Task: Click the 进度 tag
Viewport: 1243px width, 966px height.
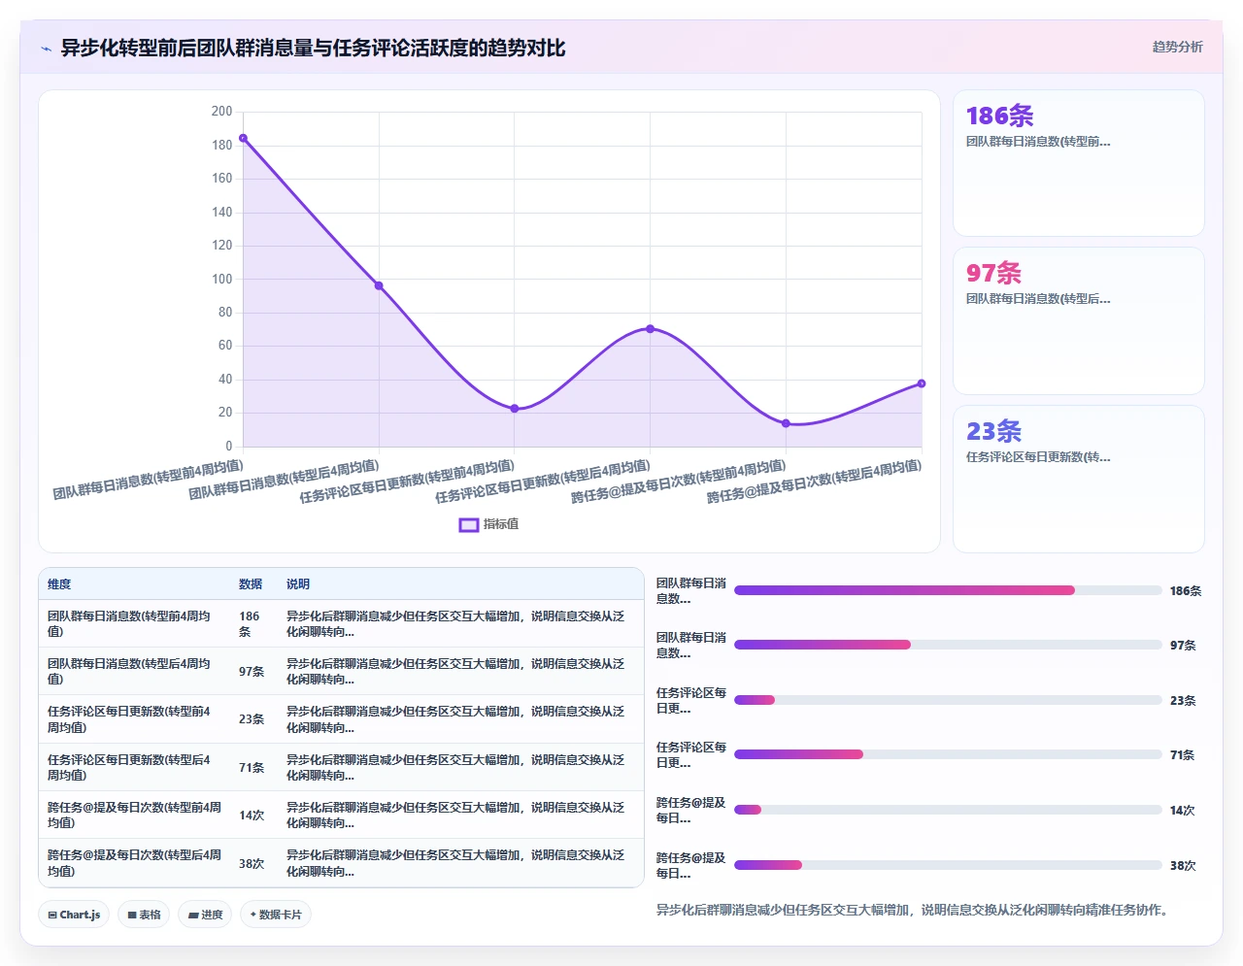Action: coord(205,915)
